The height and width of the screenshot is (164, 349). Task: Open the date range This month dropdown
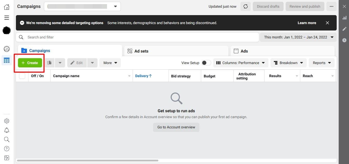[298, 37]
